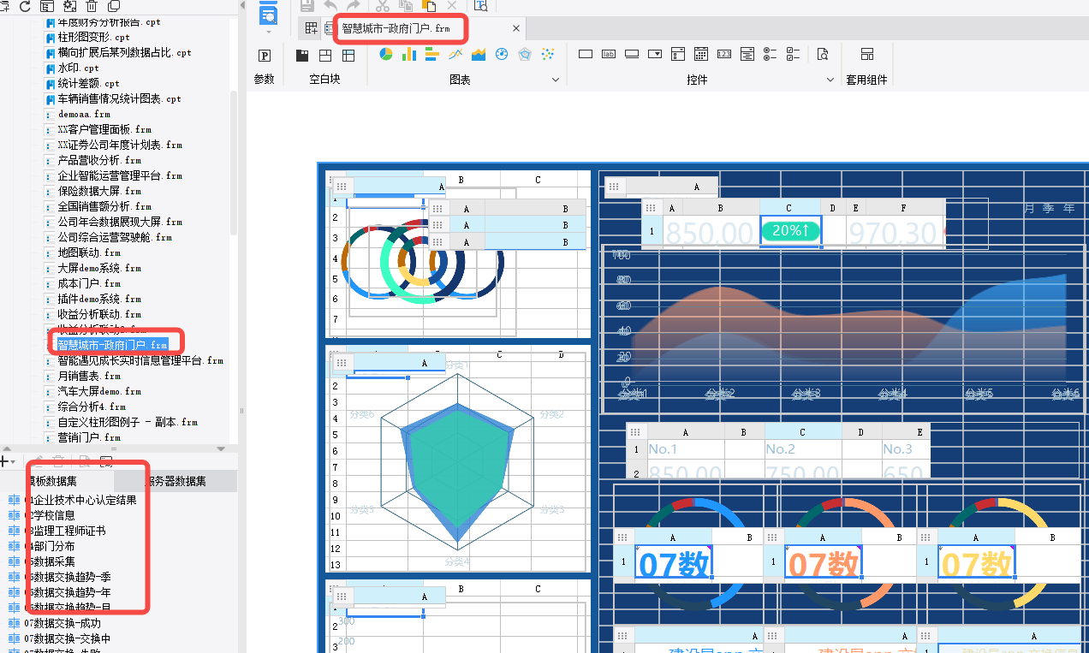
Task: Click the green 20%↑ cell
Action: click(x=790, y=231)
